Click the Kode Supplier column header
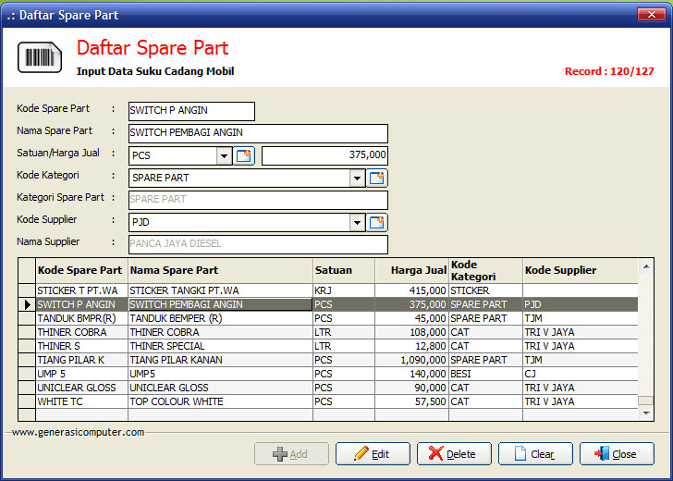673x481 pixels. point(580,270)
